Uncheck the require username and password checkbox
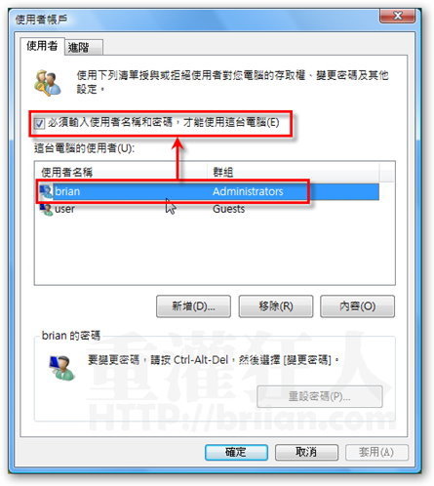The image size is (434, 486). point(39,124)
